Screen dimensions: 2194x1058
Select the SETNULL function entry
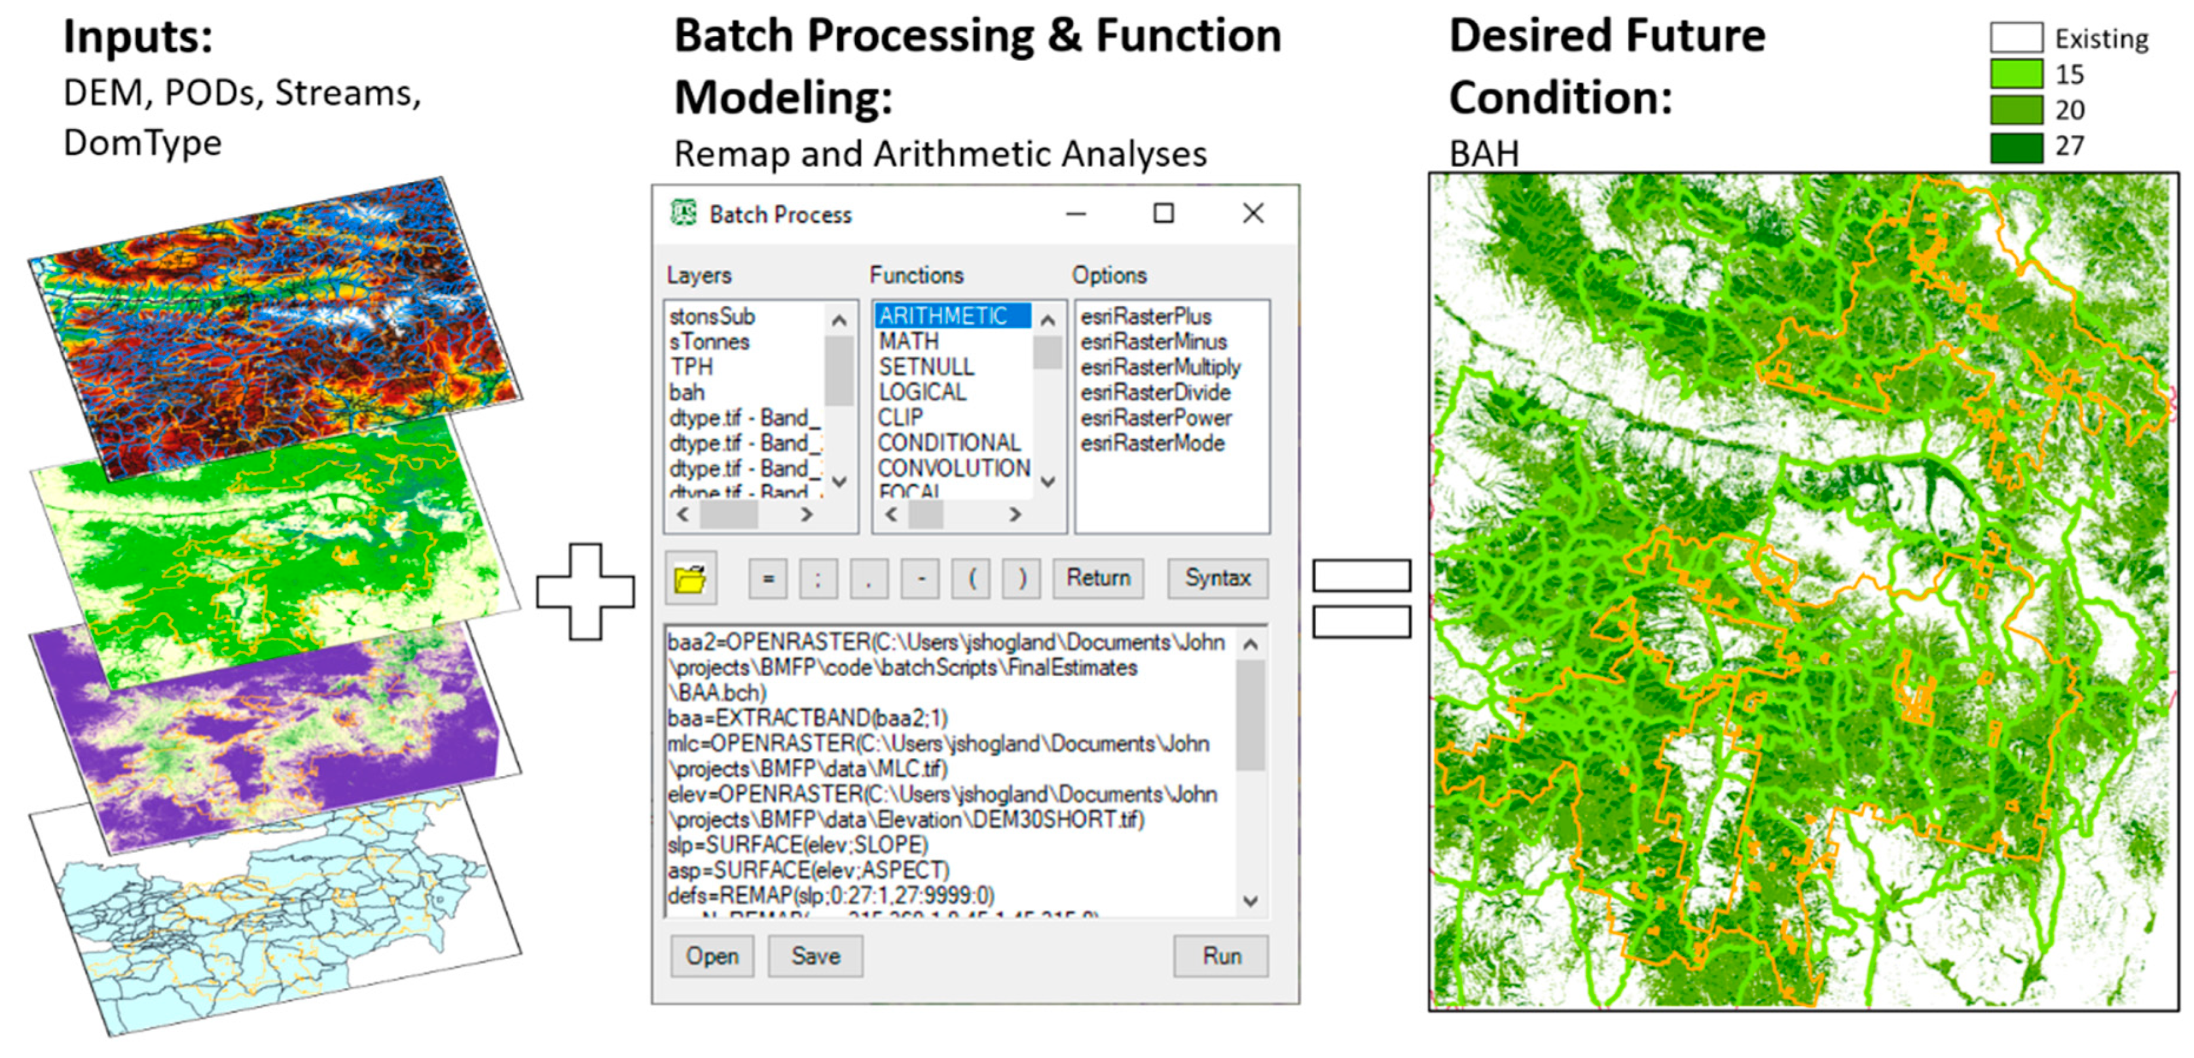926,367
